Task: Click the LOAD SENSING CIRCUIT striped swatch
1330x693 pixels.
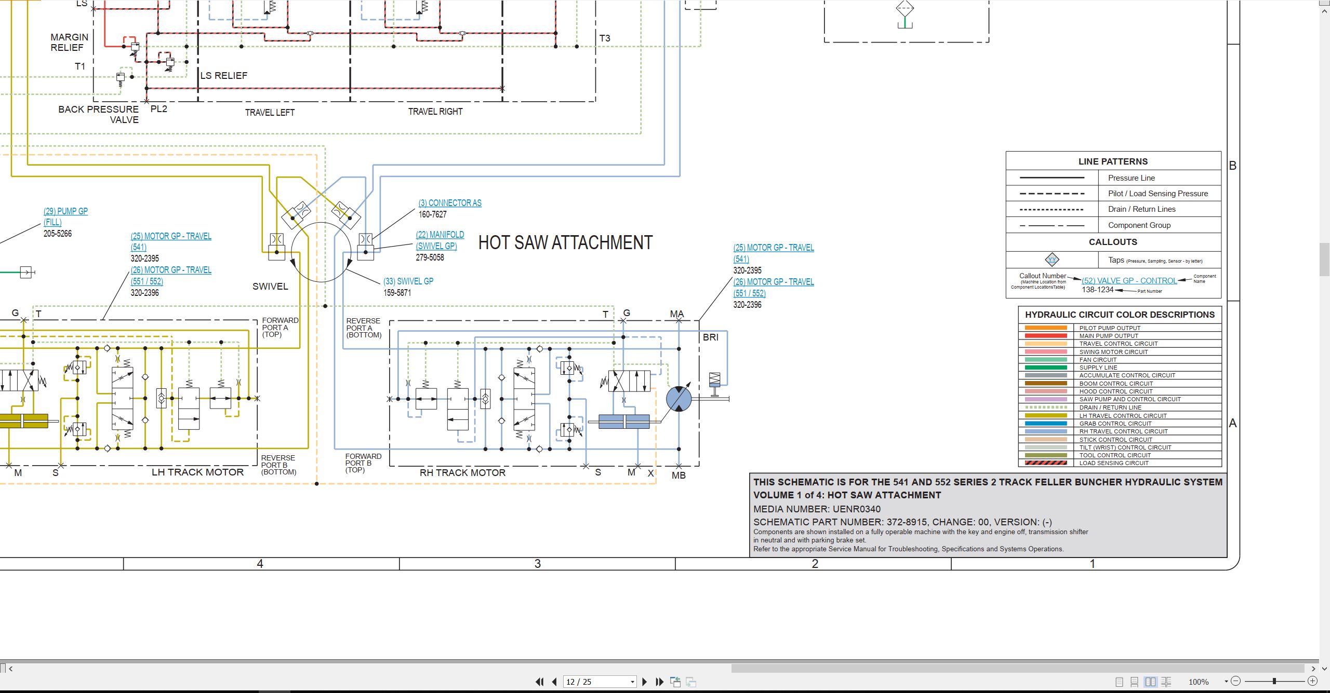Action: 1046,463
